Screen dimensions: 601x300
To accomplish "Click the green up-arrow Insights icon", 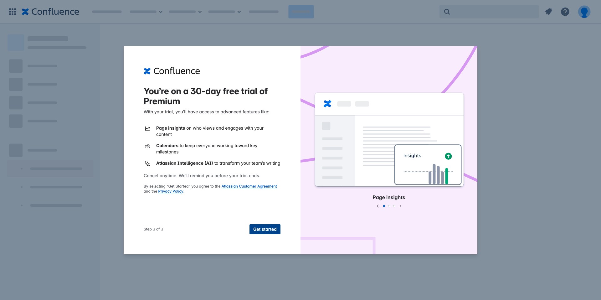I will click(x=448, y=156).
